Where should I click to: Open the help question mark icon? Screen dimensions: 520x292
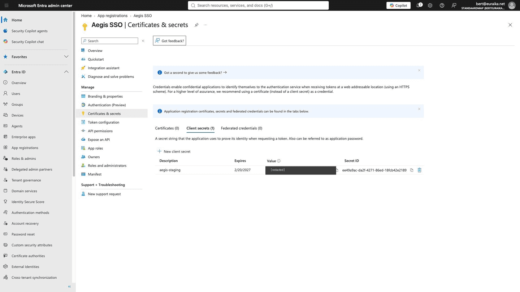(x=442, y=5)
